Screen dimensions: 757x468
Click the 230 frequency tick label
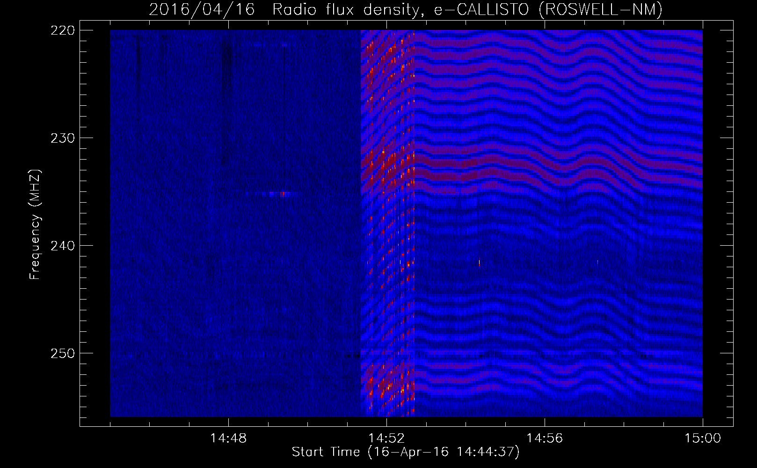pyautogui.click(x=62, y=138)
